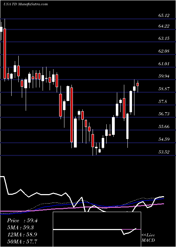The image size is (176, 247).
Task: Click the 5MA : 59.3 readout
Action: coord(21,228)
